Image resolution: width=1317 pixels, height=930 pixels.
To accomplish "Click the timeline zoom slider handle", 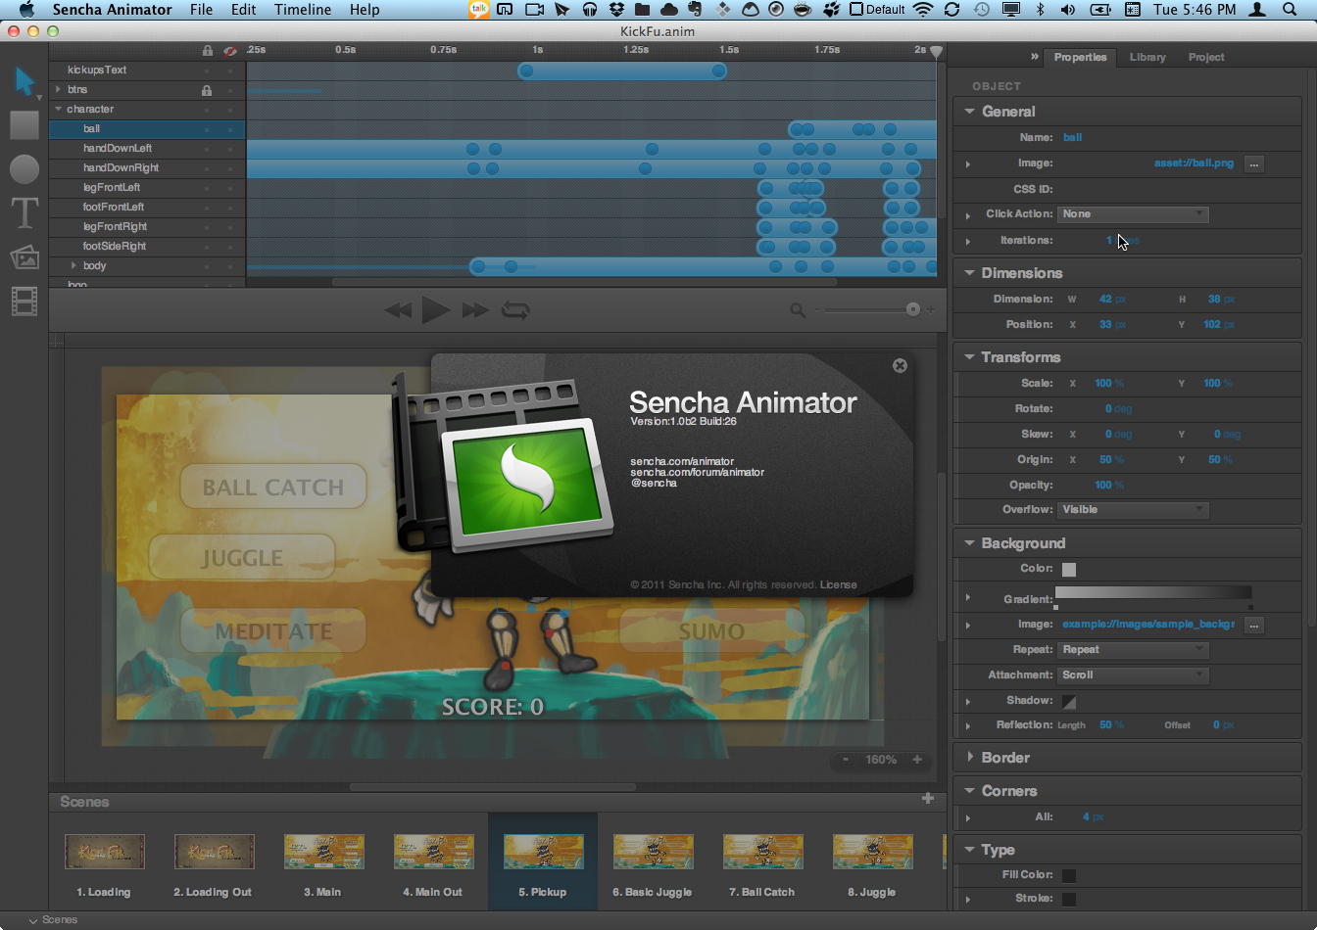I will [913, 309].
